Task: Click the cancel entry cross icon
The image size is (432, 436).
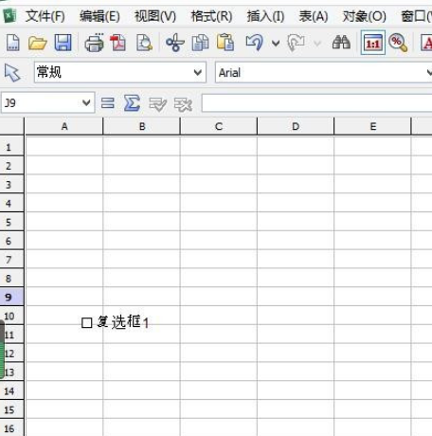Action: [183, 103]
